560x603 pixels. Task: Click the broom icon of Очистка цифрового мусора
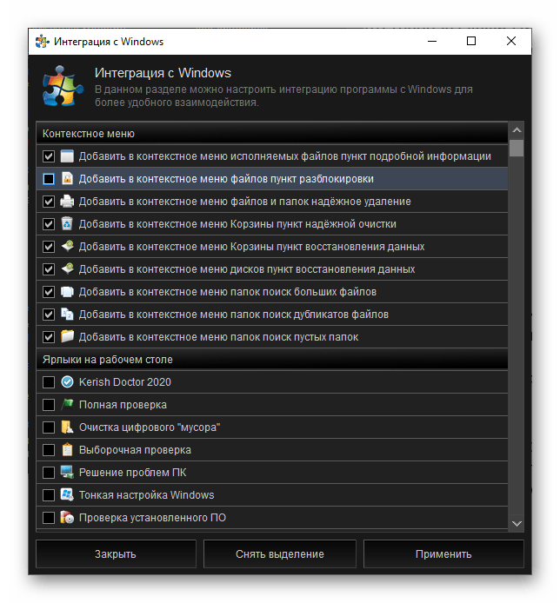67,427
